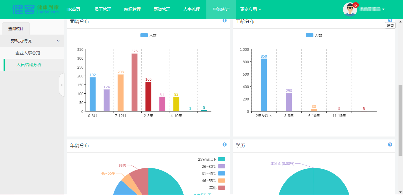
Task: Open the 人事流程 menu
Action: [x=192, y=9]
